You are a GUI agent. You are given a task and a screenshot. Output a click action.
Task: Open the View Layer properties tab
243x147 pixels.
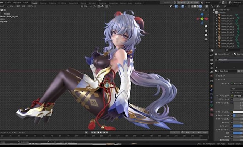pyautogui.click(x=212, y=68)
